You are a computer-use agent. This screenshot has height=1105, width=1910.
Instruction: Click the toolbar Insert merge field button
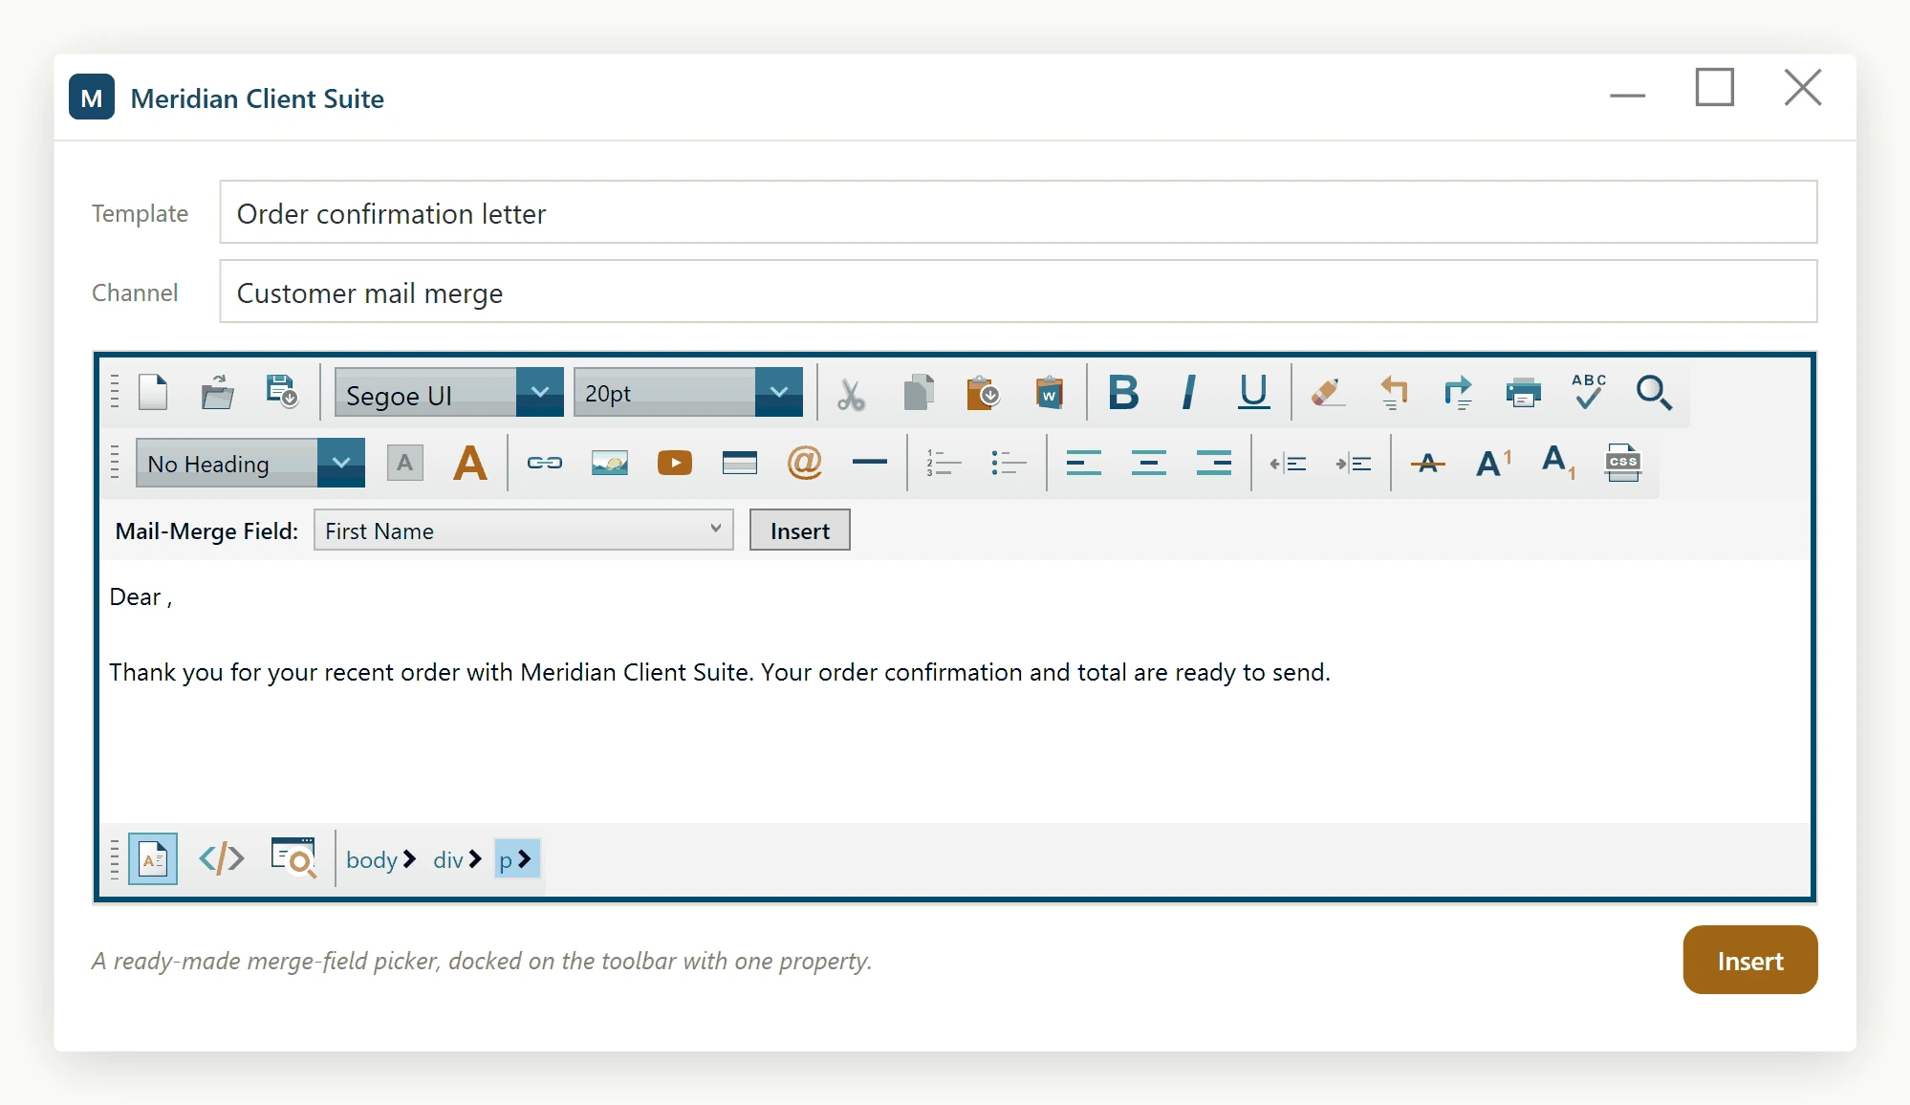coord(799,531)
